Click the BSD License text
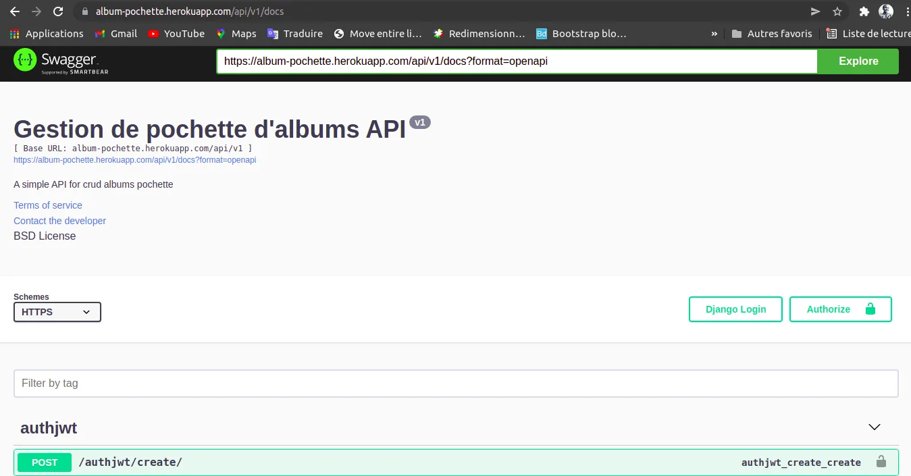 click(45, 236)
